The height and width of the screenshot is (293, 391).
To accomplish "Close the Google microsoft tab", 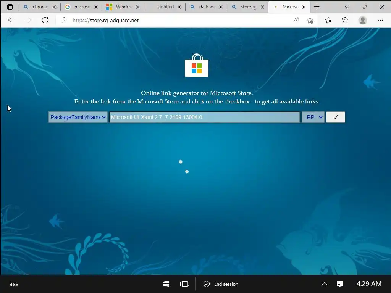I will pos(96,7).
